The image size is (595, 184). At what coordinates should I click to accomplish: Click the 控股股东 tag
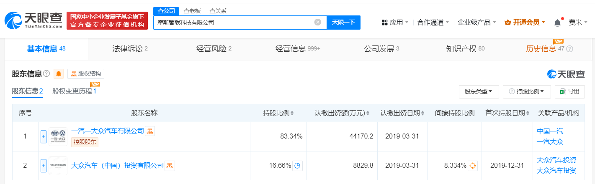(85, 142)
